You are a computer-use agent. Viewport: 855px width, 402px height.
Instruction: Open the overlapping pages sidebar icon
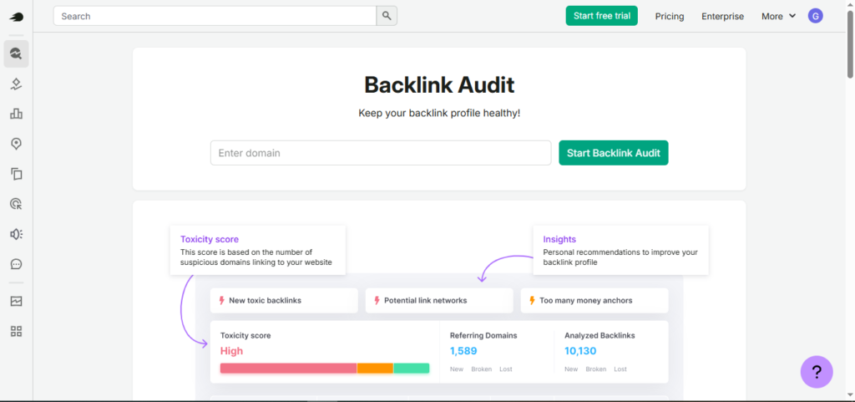click(x=17, y=174)
